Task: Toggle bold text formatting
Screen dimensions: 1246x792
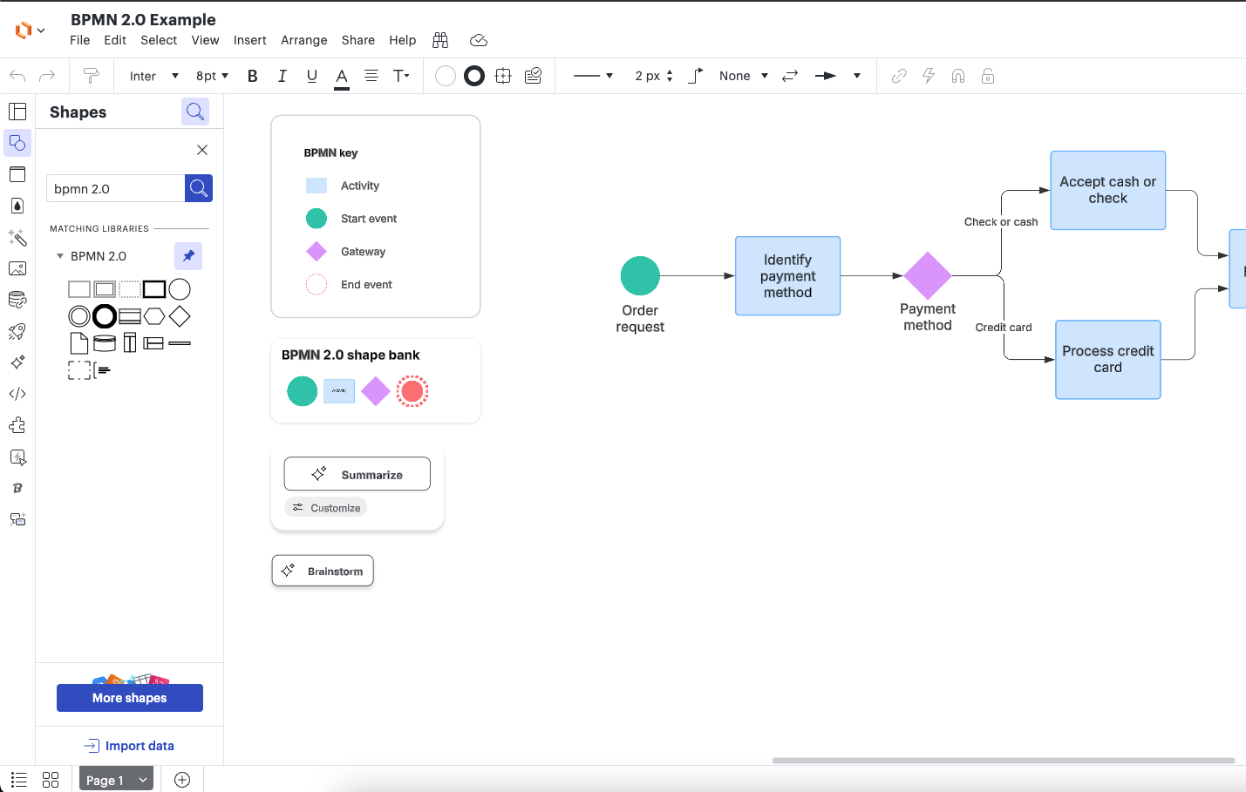Action: (253, 76)
